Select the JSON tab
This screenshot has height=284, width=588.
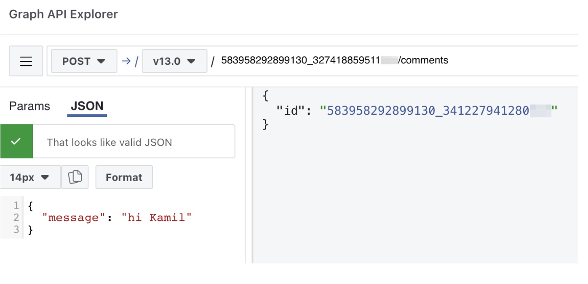(x=87, y=106)
